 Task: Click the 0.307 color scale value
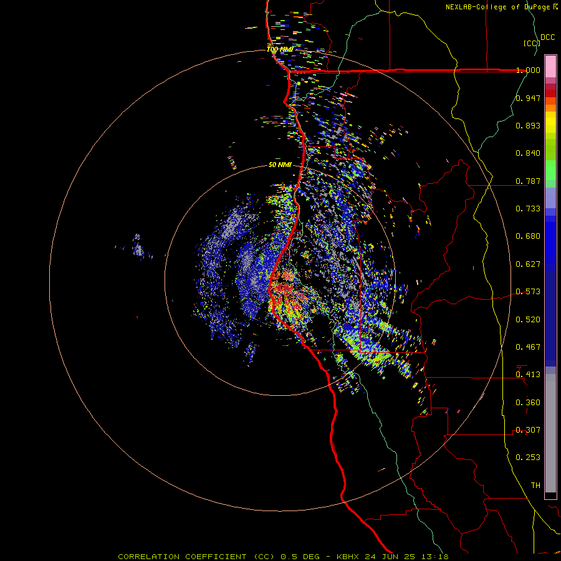coord(528,430)
